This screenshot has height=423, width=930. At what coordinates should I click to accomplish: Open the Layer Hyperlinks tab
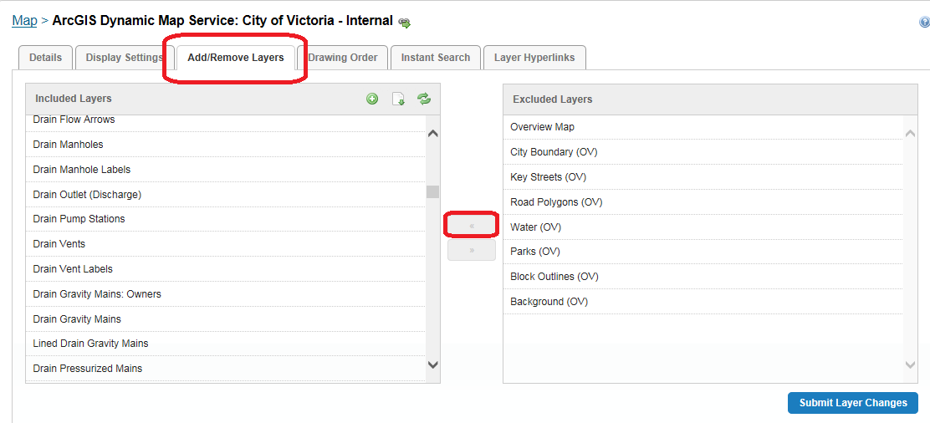point(534,58)
